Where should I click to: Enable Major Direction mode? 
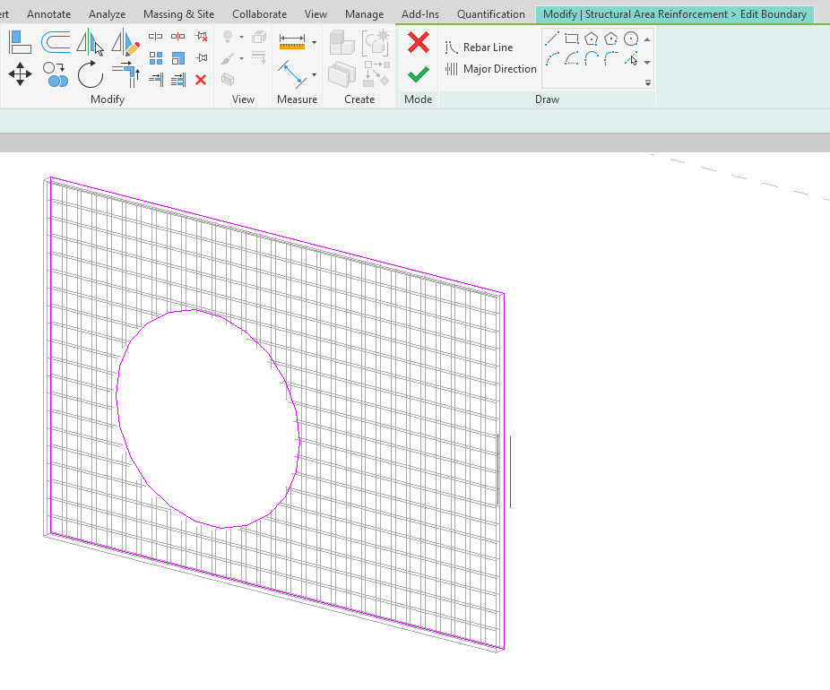coord(488,68)
